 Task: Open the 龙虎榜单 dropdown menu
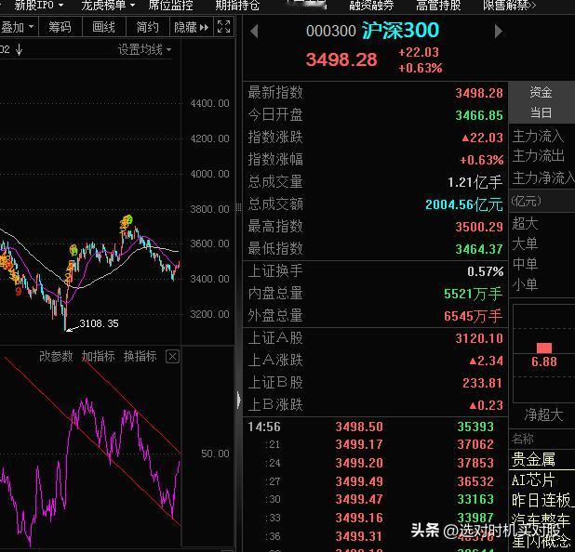(x=108, y=6)
